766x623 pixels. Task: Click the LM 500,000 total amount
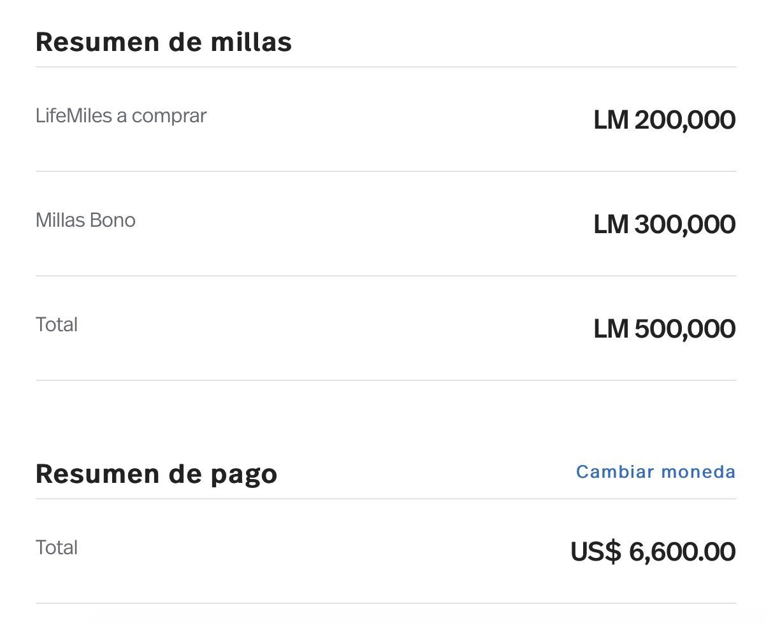pos(665,329)
